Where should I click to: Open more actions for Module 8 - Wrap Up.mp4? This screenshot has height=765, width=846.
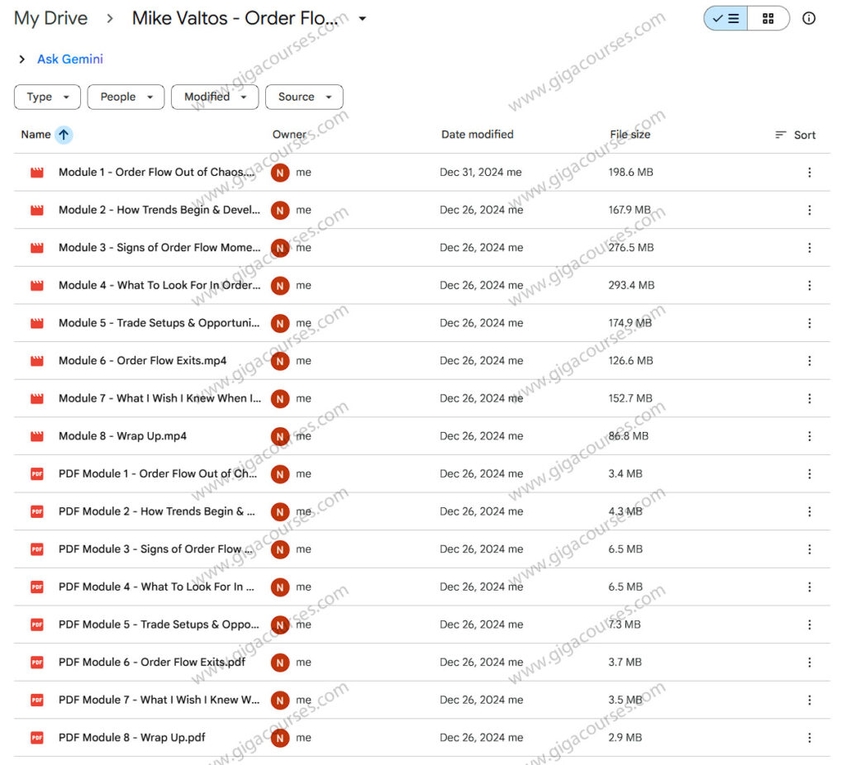point(809,436)
